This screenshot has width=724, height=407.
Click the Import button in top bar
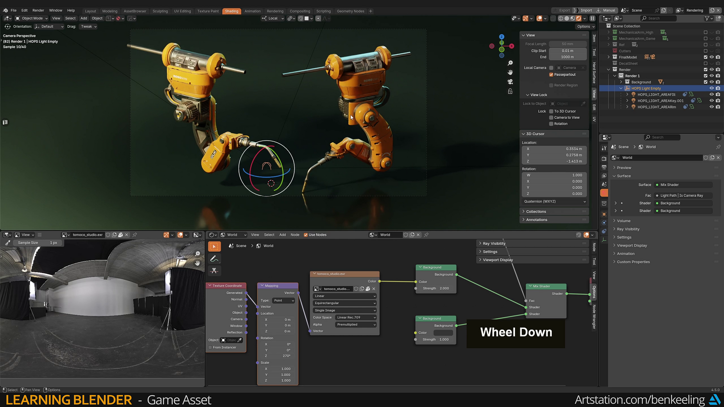(x=586, y=10)
